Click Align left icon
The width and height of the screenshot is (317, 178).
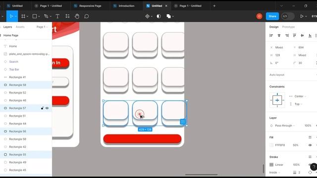pyautogui.click(x=271, y=36)
